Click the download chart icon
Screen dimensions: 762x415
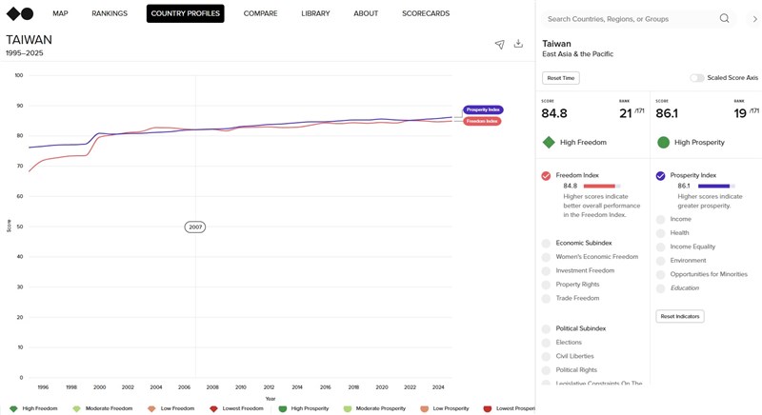[518, 43]
